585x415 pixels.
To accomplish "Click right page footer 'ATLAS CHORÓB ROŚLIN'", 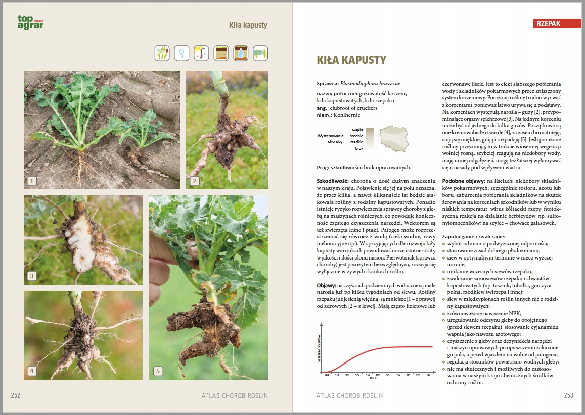I will (x=349, y=396).
